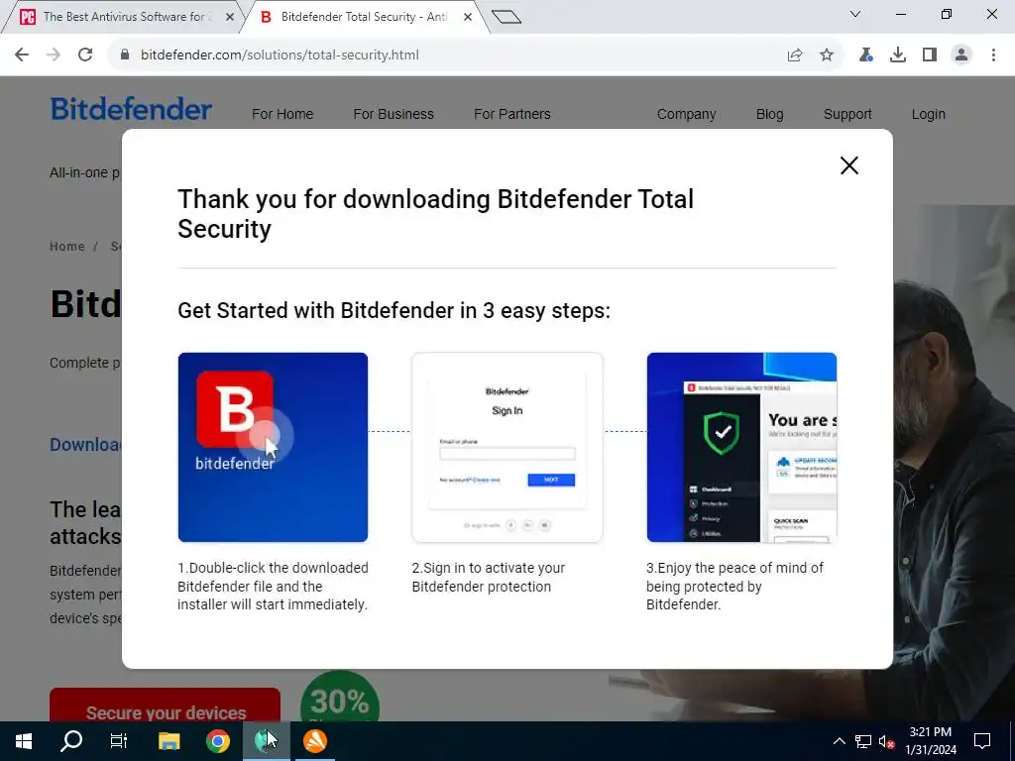Close the thank-you download dialog
The image size is (1015, 761).
848,165
